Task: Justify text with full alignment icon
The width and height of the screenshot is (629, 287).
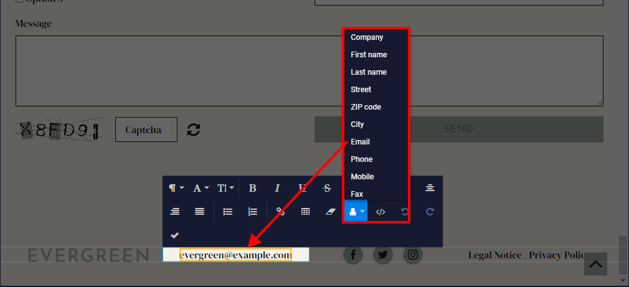Action: pos(199,212)
